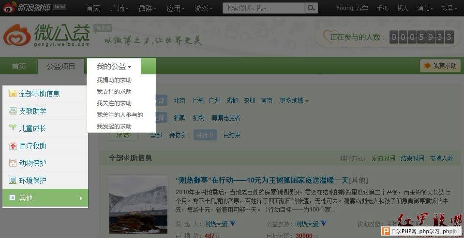Image resolution: width=464 pixels, height=238 pixels.
Task: Filter by region 深圳
Action: (250, 101)
